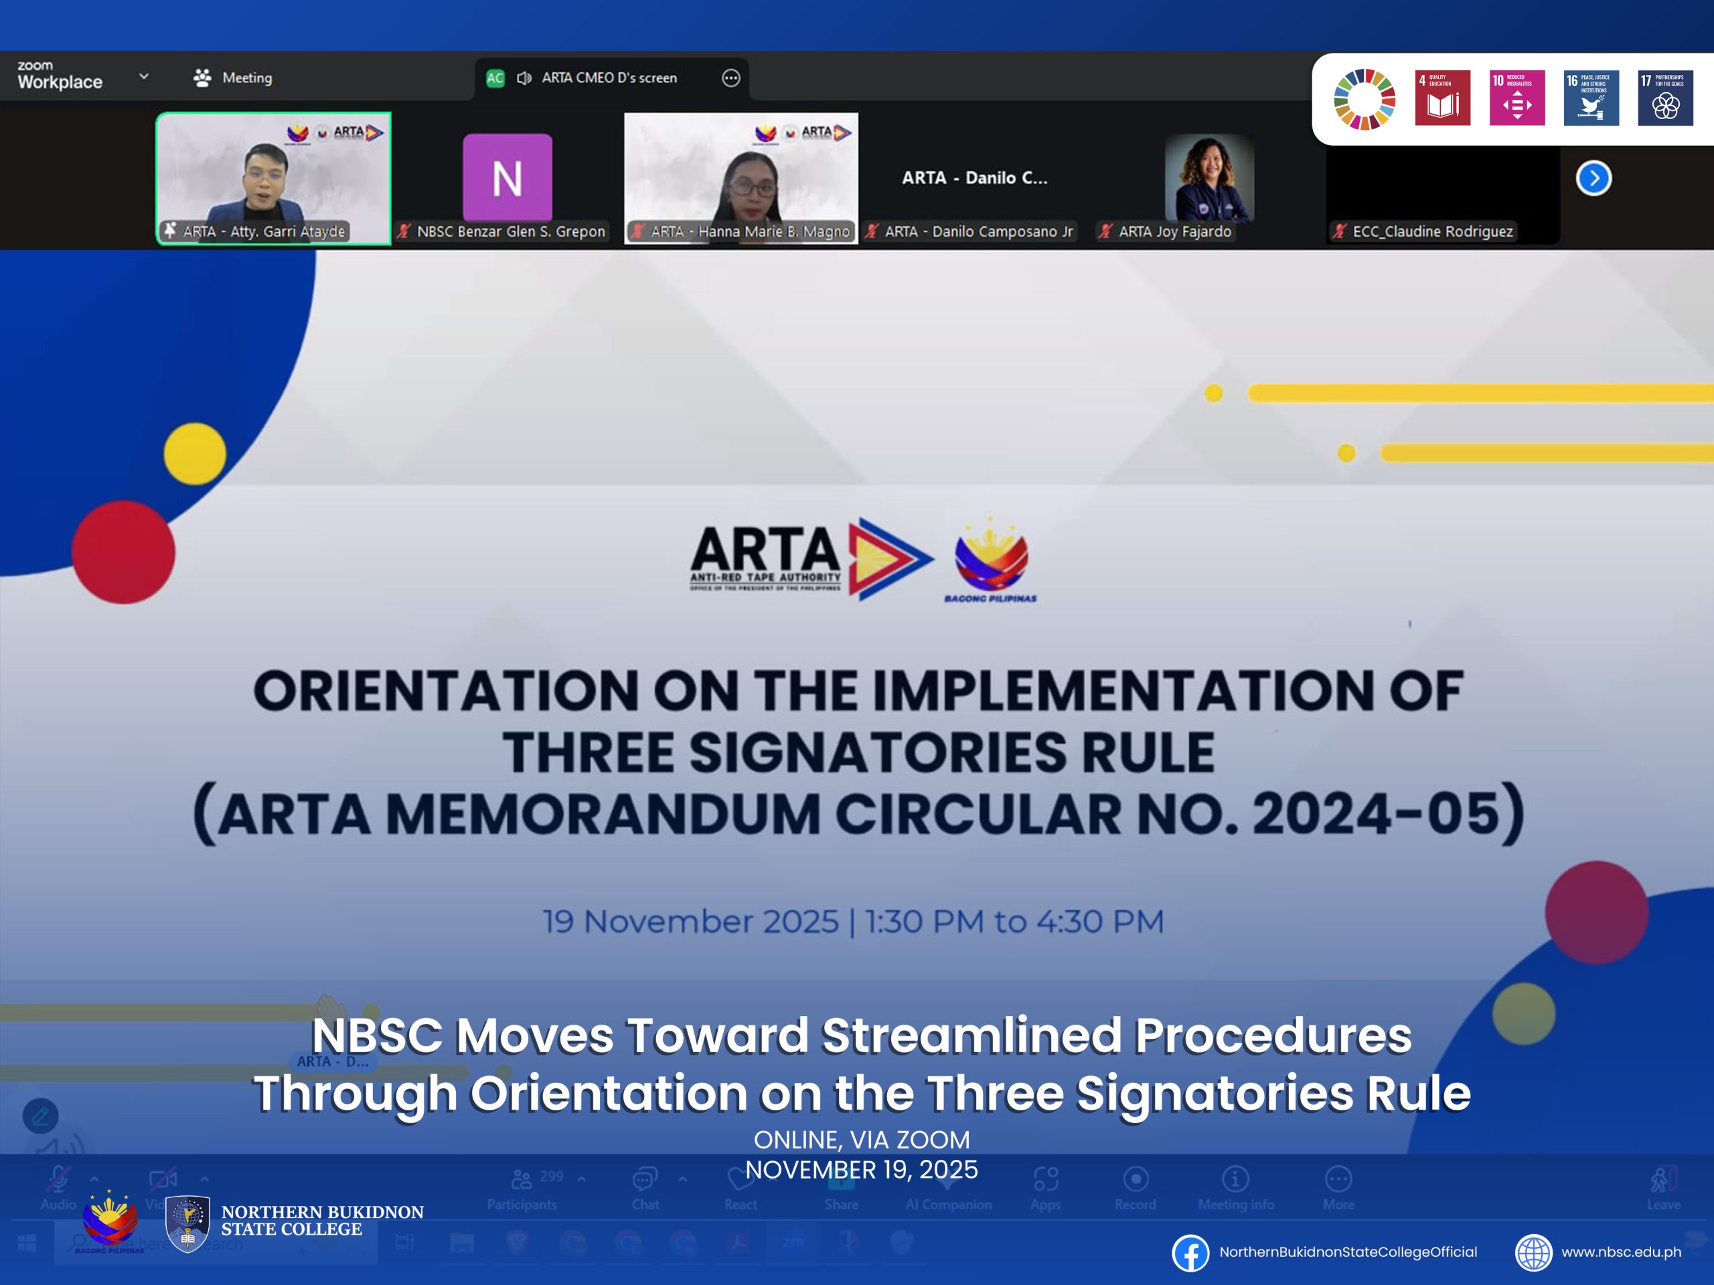Expand audio options caret beside Audio
This screenshot has height=1285, width=1714.
click(x=94, y=1179)
